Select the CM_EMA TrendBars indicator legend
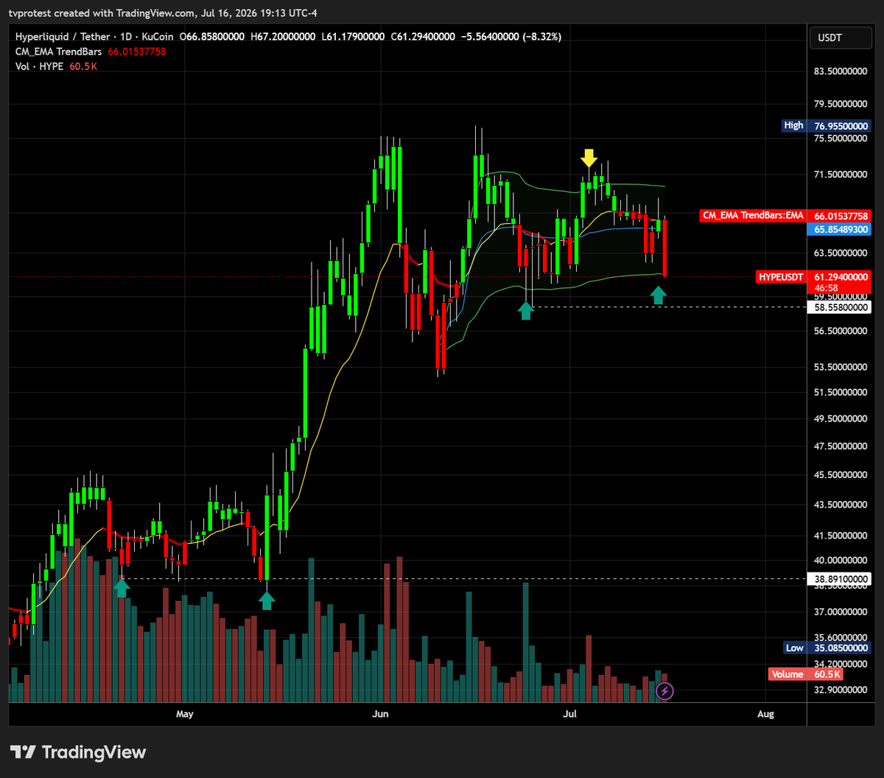Viewport: 884px width, 778px height. coord(58,52)
